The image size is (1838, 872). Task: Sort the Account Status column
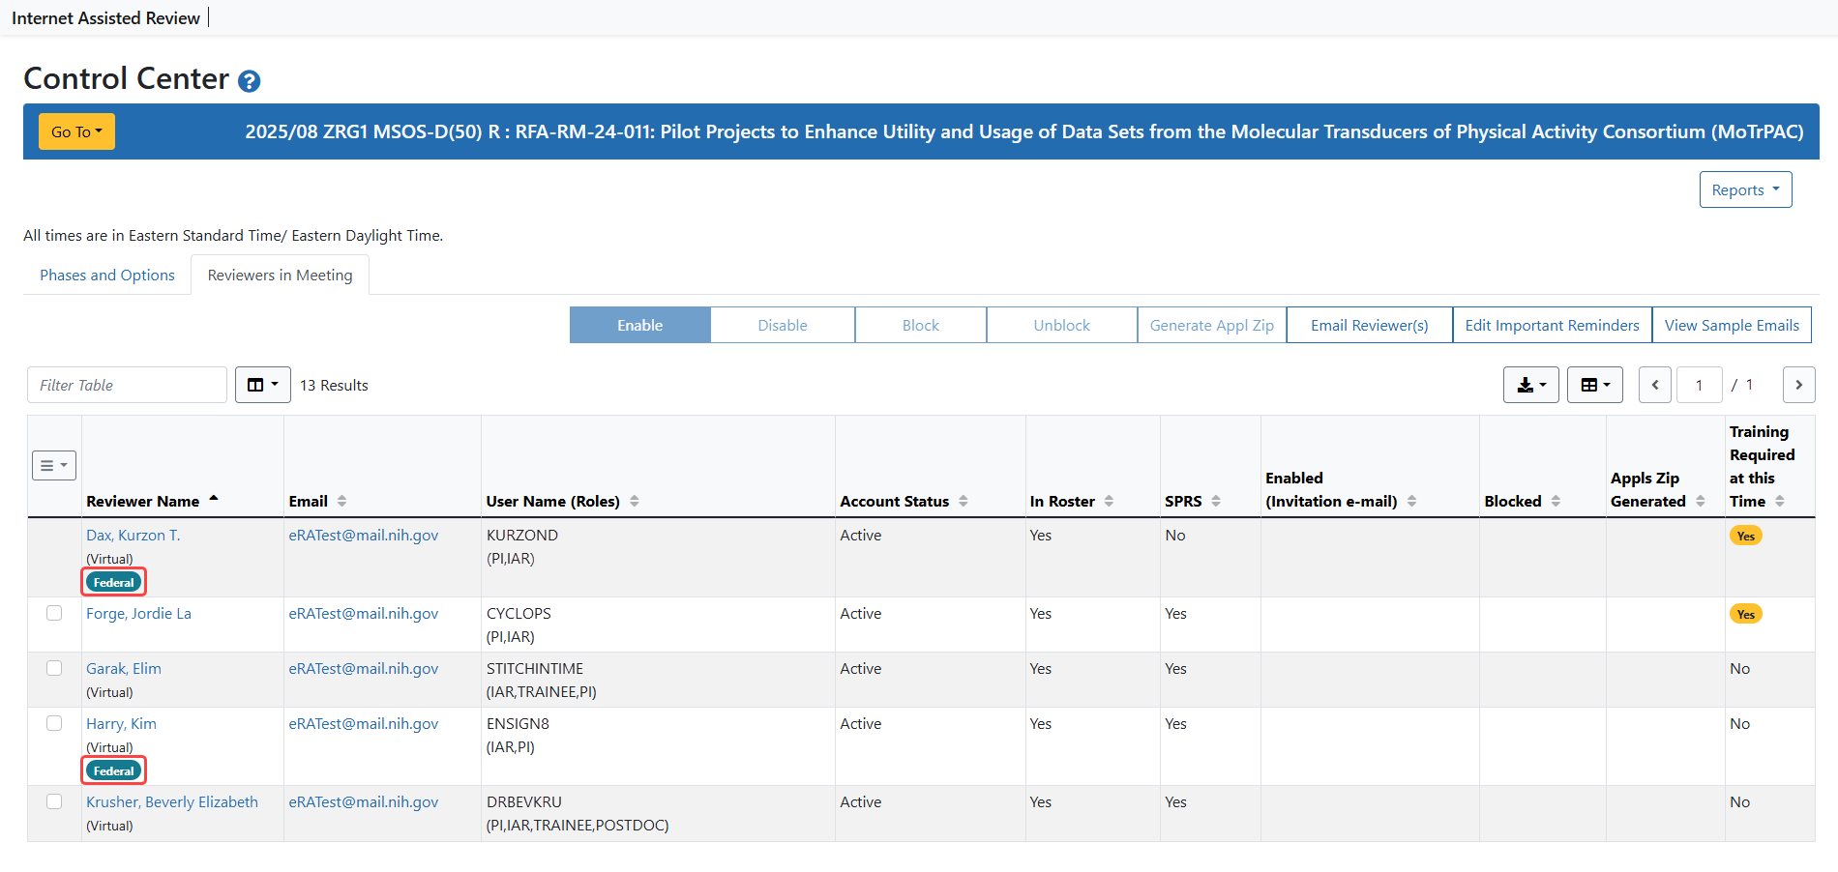[x=963, y=501]
